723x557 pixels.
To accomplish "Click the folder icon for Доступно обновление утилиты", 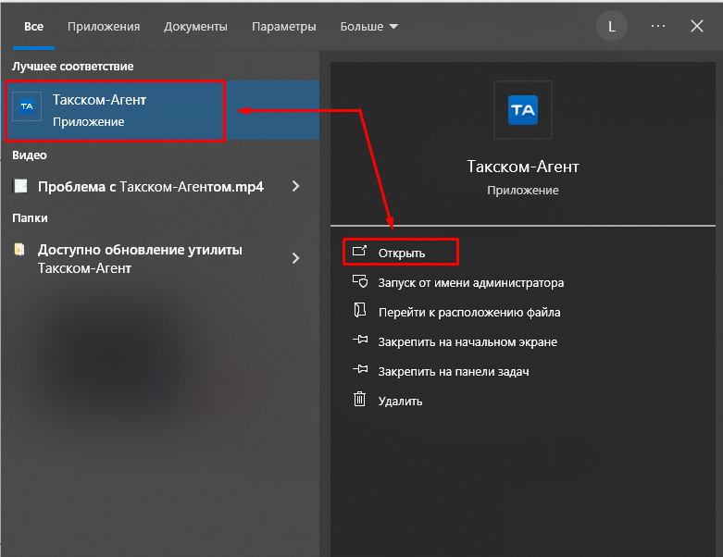I will tap(20, 250).
